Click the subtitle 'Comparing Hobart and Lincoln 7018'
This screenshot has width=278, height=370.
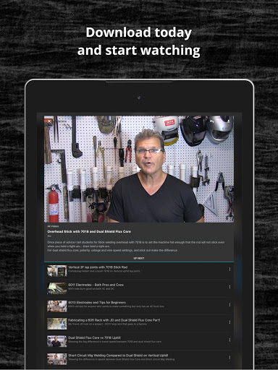[x=104, y=271]
